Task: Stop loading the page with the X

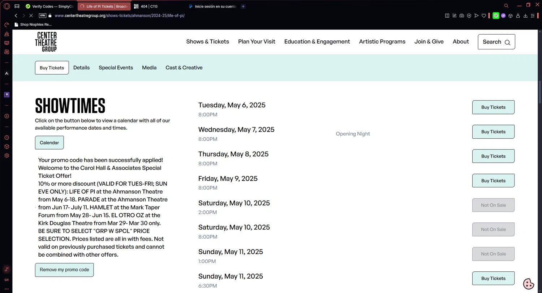Action: pyautogui.click(x=31, y=15)
